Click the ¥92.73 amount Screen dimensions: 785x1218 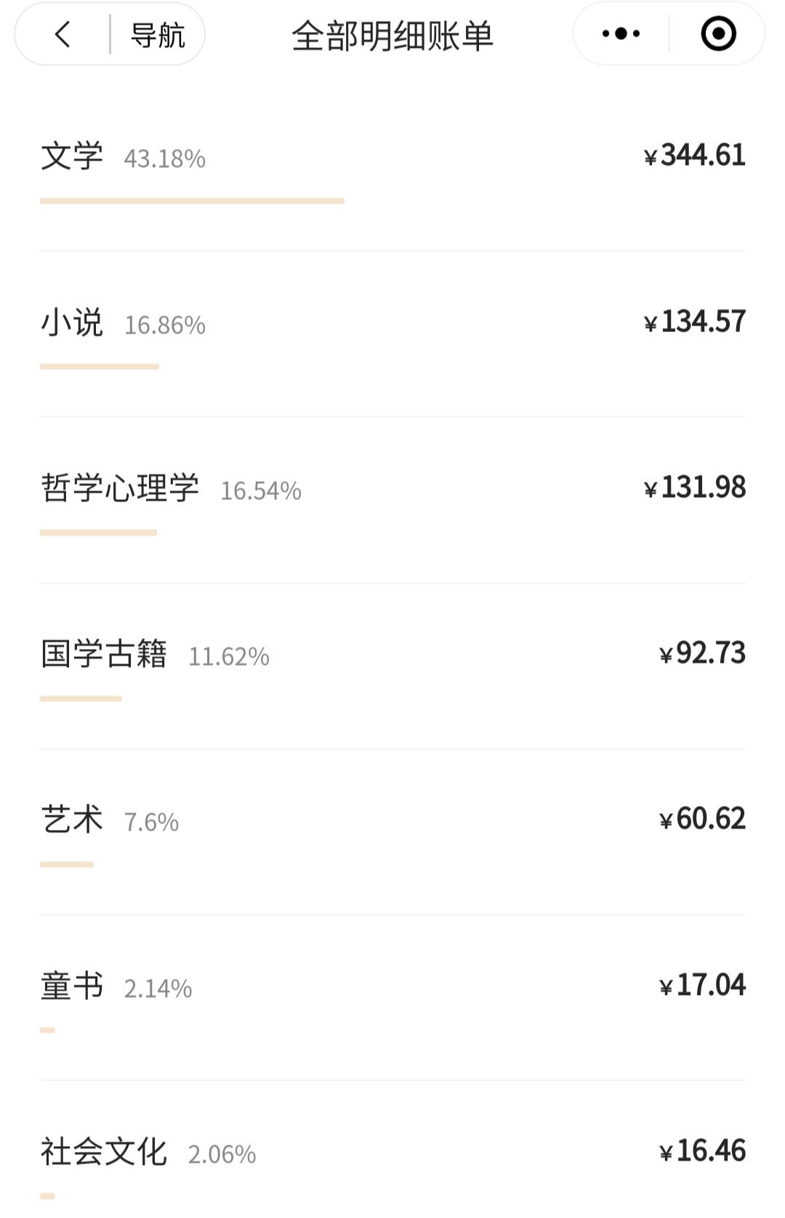click(702, 653)
